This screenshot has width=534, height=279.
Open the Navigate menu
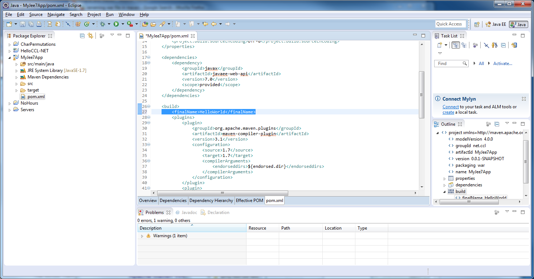56,15
